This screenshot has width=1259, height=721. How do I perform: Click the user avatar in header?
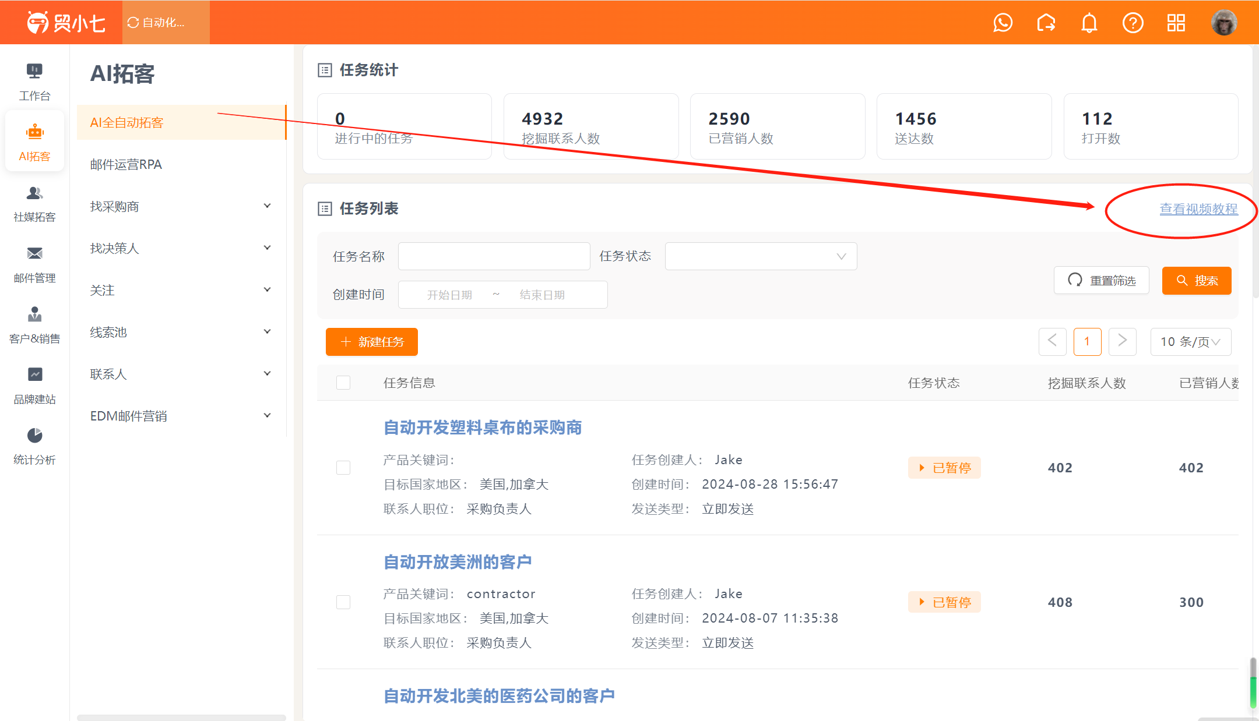(x=1223, y=23)
